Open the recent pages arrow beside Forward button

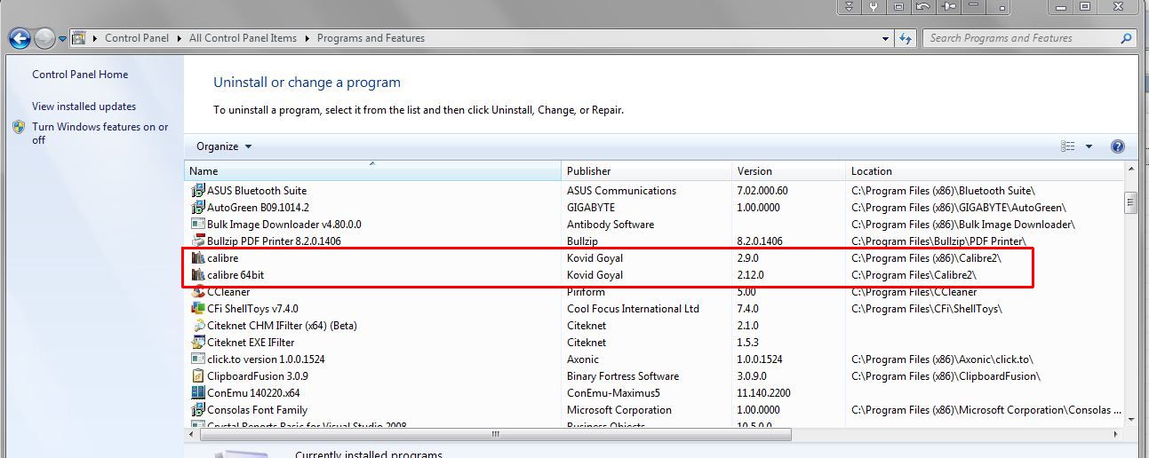[63, 39]
